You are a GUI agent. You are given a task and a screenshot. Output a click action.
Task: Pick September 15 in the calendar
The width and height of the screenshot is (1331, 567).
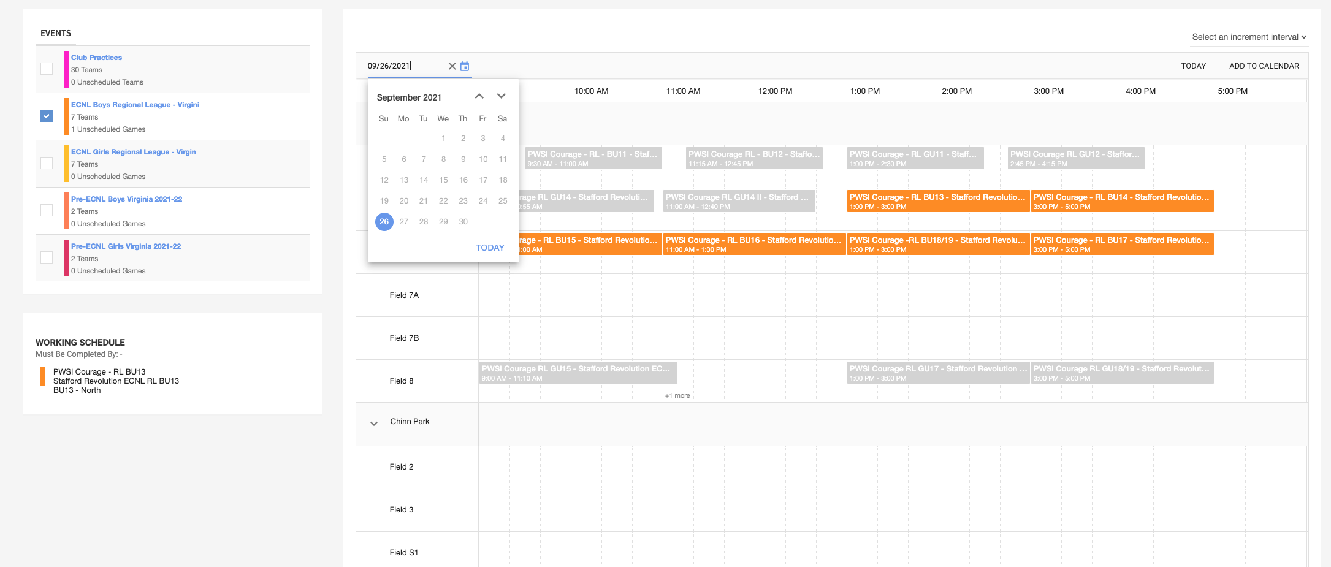coord(443,180)
